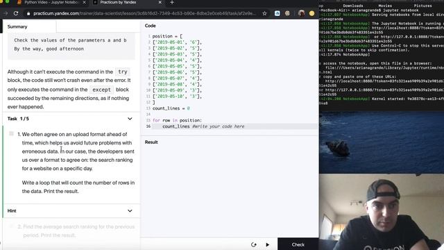Screen dimensions: 444x250
Task: Click the 'position = [' code line
Action: click(x=167, y=36)
